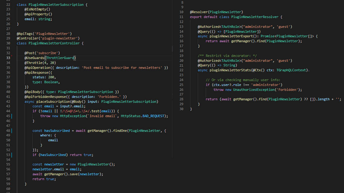Viewport: 344px width, 193px height.
Task: Click the pluginNewsletterStats method name
Action: pos(230,70)
